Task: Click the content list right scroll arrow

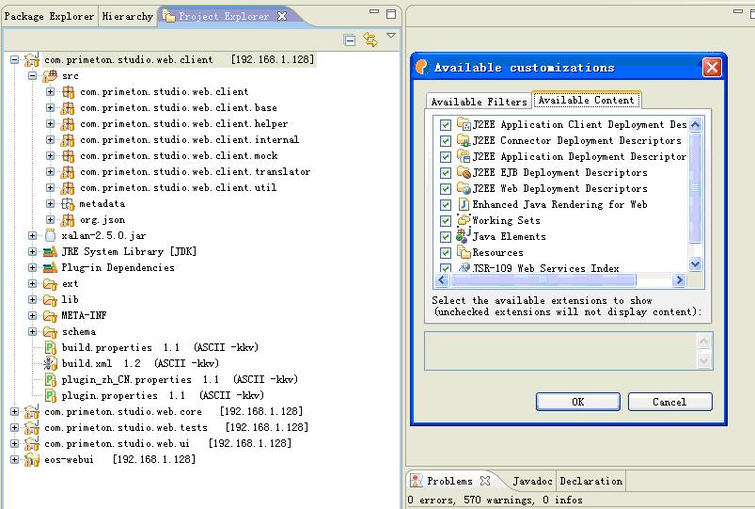Action: coord(679,279)
